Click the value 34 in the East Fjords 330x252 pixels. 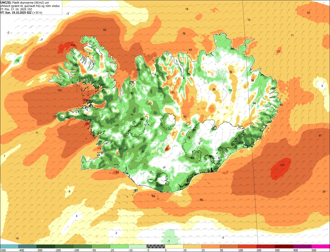tap(254, 103)
